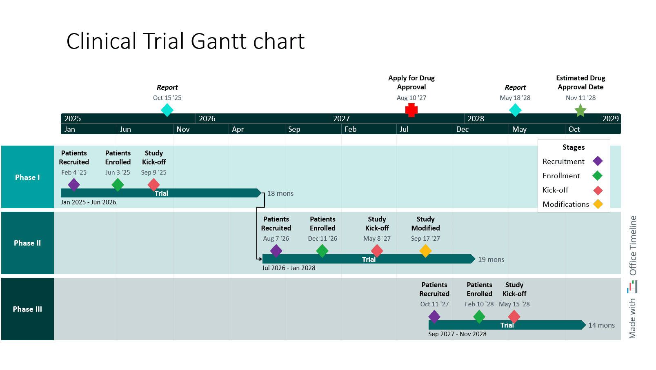656x370 pixels.
Task: Toggle the Enrollment stage in the legend
Action: coord(561,175)
